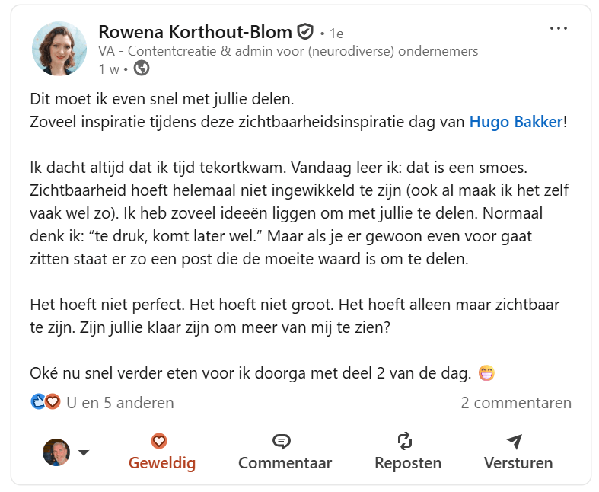This screenshot has height=492, width=599.
Task: Click Rowena's profile photo
Action: tap(59, 48)
